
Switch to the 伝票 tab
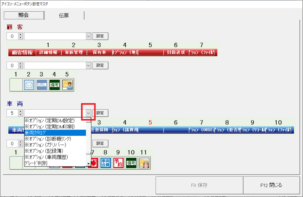click(x=64, y=15)
